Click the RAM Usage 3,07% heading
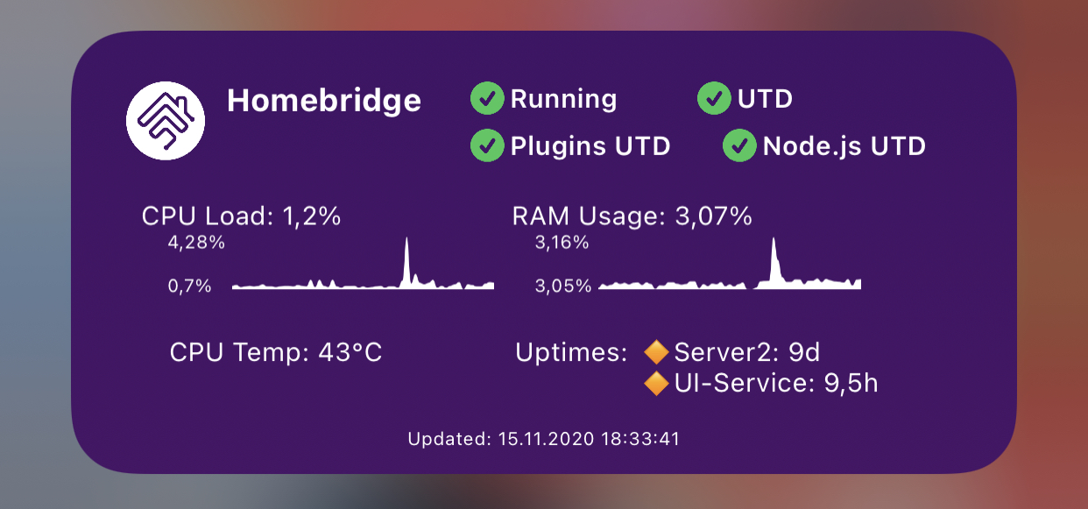 632,216
